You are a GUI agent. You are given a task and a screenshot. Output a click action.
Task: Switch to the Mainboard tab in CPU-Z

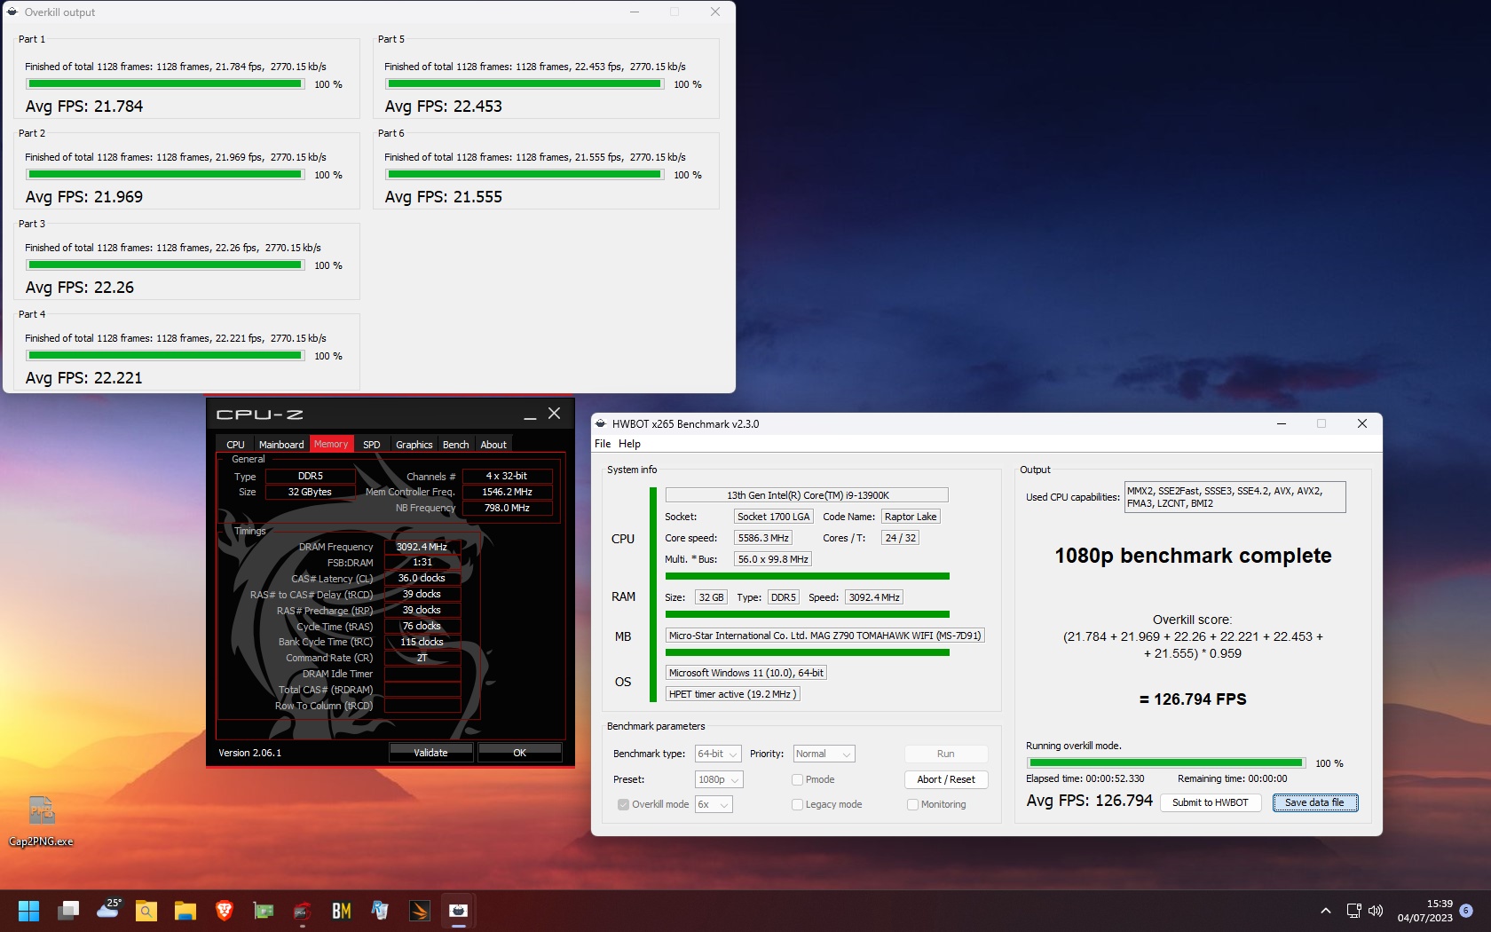pyautogui.click(x=281, y=444)
